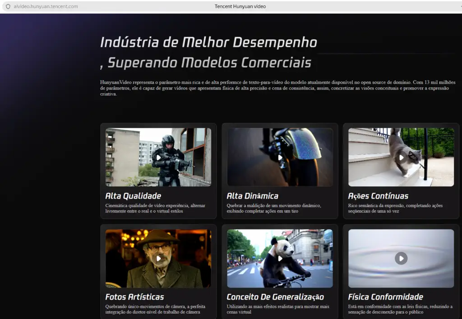Open the Conceito De Generalização heading
The height and width of the screenshot is (319, 462).
click(275, 297)
